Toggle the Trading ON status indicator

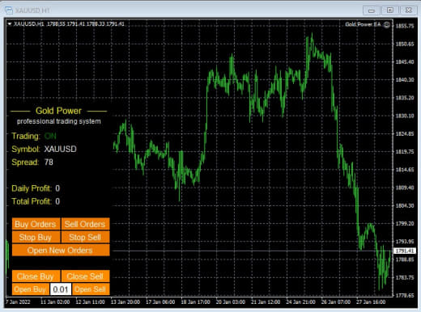(50, 136)
